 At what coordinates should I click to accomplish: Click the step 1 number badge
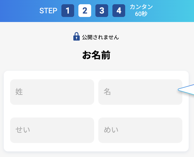click(68, 11)
